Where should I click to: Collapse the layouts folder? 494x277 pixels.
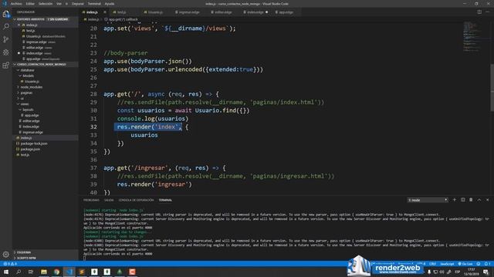(46, 109)
